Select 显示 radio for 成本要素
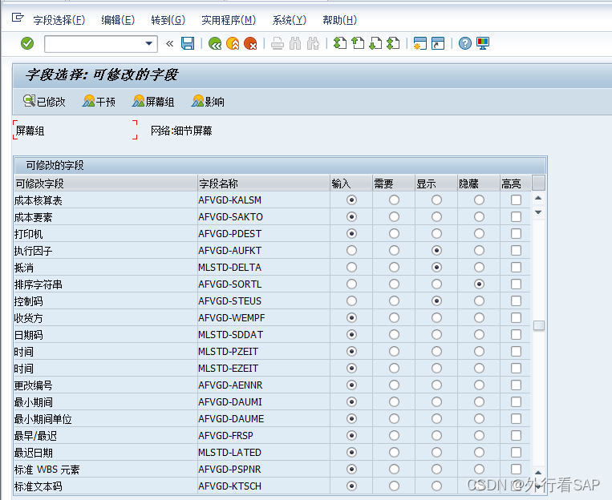Image resolution: width=612 pixels, height=500 pixels. (437, 217)
